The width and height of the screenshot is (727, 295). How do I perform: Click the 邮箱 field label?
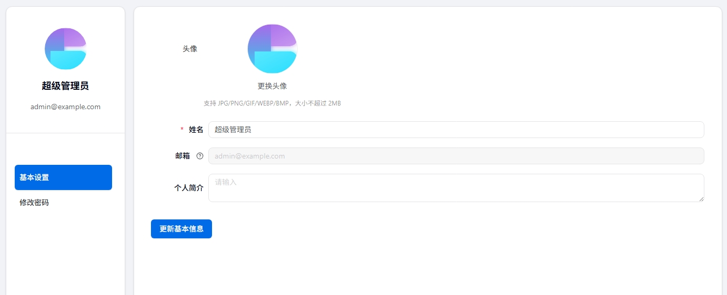tap(183, 156)
